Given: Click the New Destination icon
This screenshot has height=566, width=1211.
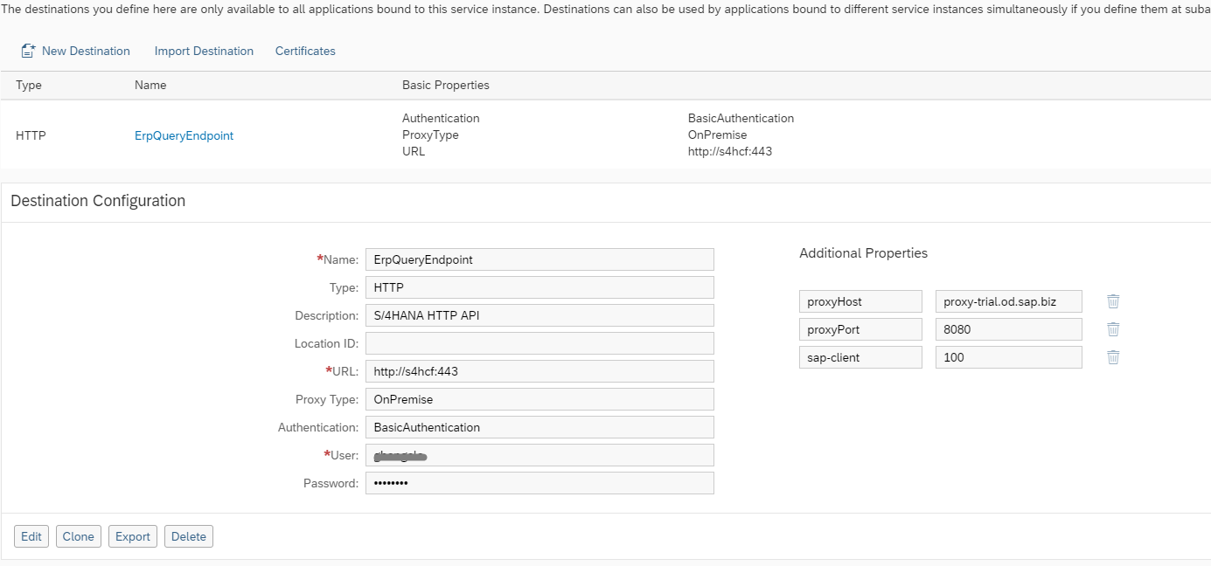Looking at the screenshot, I should click(x=28, y=52).
